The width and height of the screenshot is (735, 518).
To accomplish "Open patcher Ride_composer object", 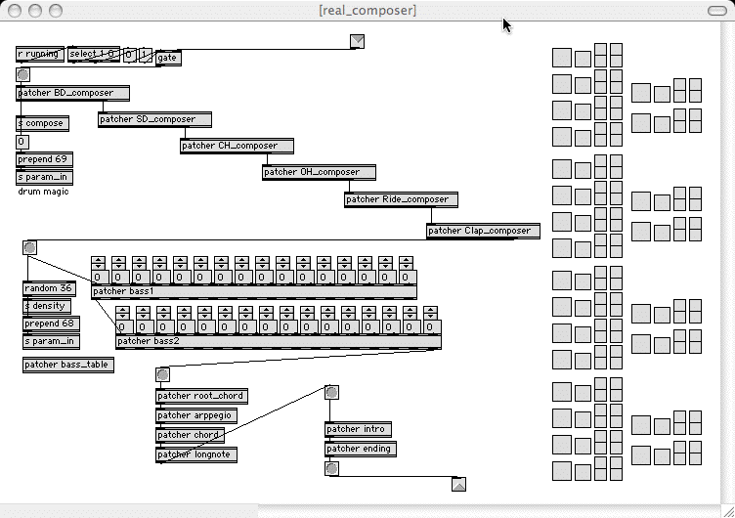I will (x=401, y=199).
